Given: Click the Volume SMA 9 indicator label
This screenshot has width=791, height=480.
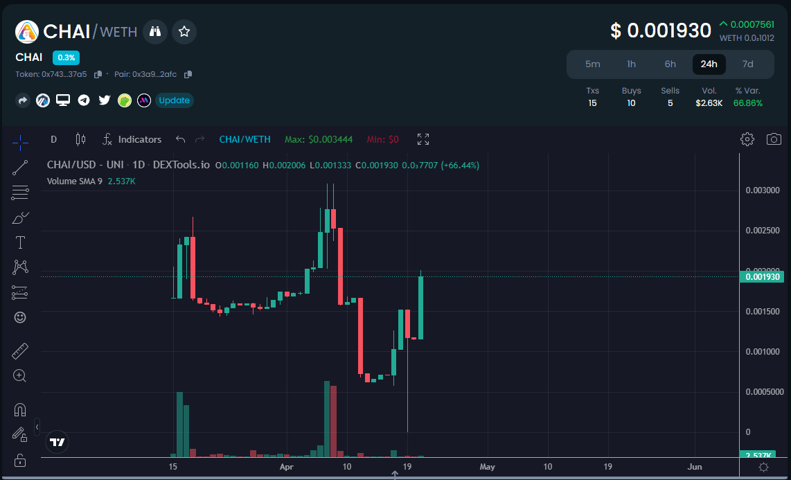Looking at the screenshot, I should 75,181.
